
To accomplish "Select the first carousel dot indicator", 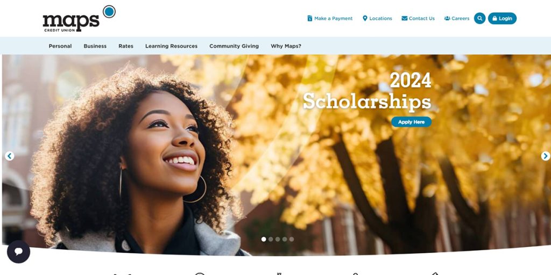I will (264, 239).
